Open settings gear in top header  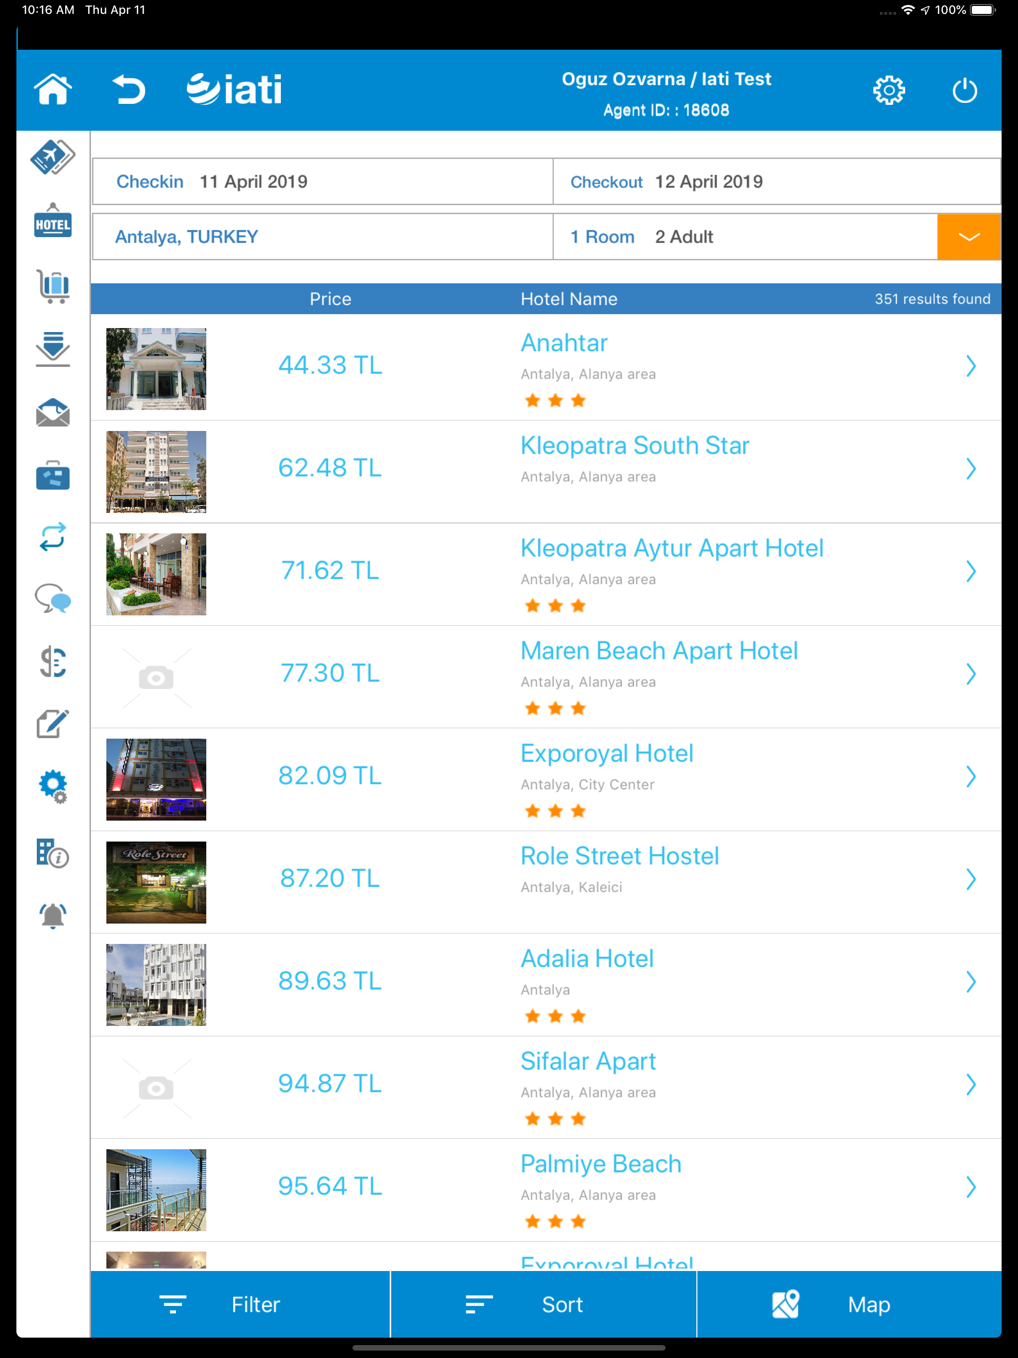[x=888, y=91]
